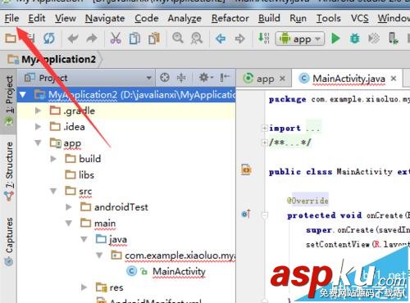Viewport: 410px width, 303px height.
Task: Open the Navigate menu
Action: click(x=105, y=18)
